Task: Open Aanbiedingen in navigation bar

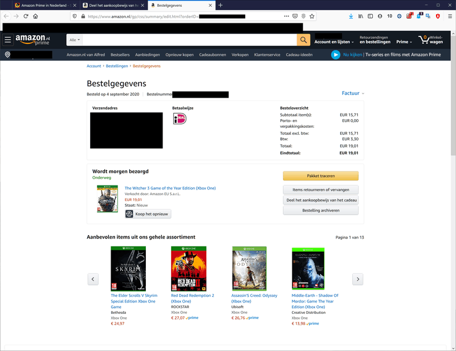Action: click(x=148, y=55)
